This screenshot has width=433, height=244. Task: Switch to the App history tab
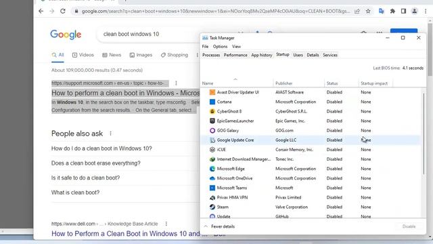click(262, 55)
